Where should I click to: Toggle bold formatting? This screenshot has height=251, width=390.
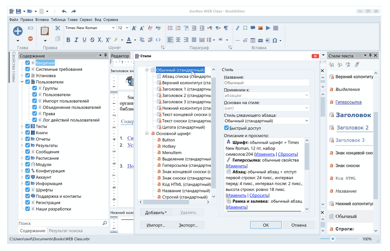pyautogui.click(x=68, y=40)
